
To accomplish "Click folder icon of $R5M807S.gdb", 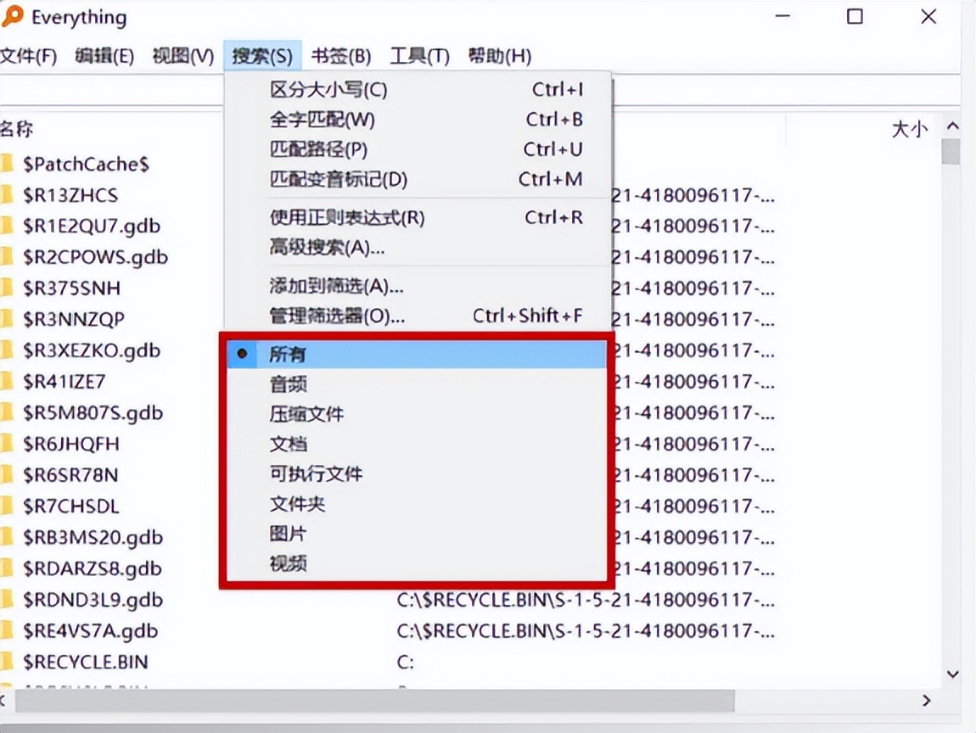I will tap(6, 412).
